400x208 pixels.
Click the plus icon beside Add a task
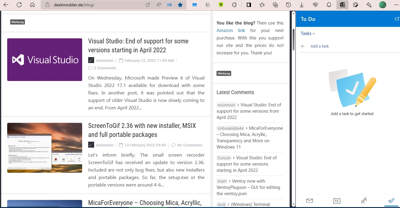pyautogui.click(x=303, y=46)
